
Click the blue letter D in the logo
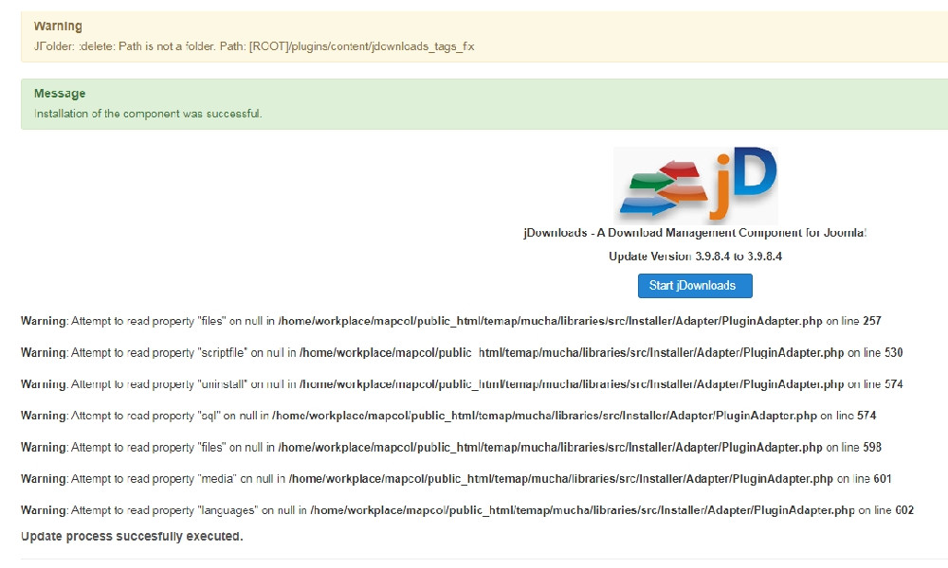click(755, 172)
